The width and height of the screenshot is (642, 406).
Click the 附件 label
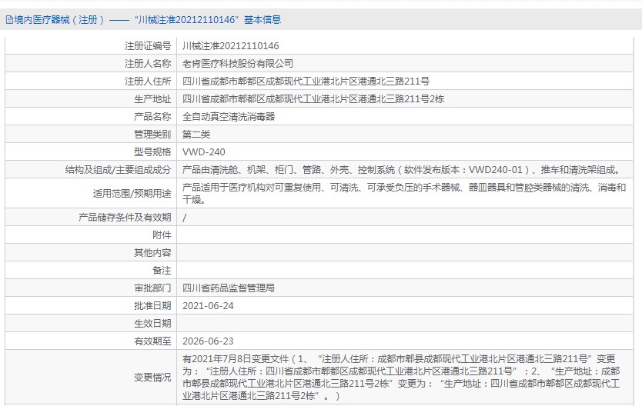click(x=162, y=235)
